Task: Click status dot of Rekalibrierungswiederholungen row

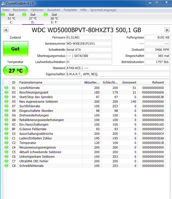Action: 6,120
